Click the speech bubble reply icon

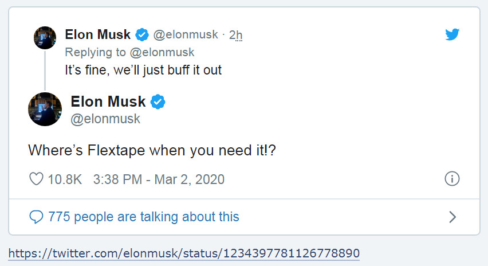coord(36,217)
